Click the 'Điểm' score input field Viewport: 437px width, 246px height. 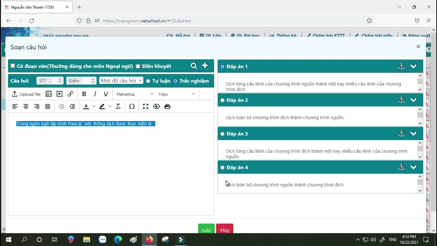78,81
